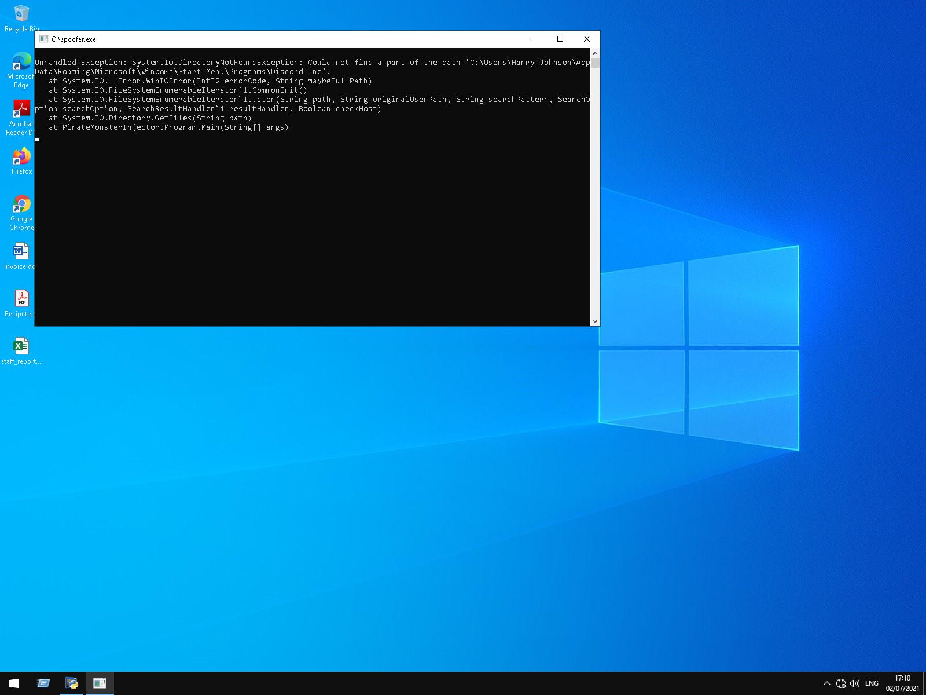Click the console scrollbar down arrow
The height and width of the screenshot is (695, 926).
pos(595,321)
